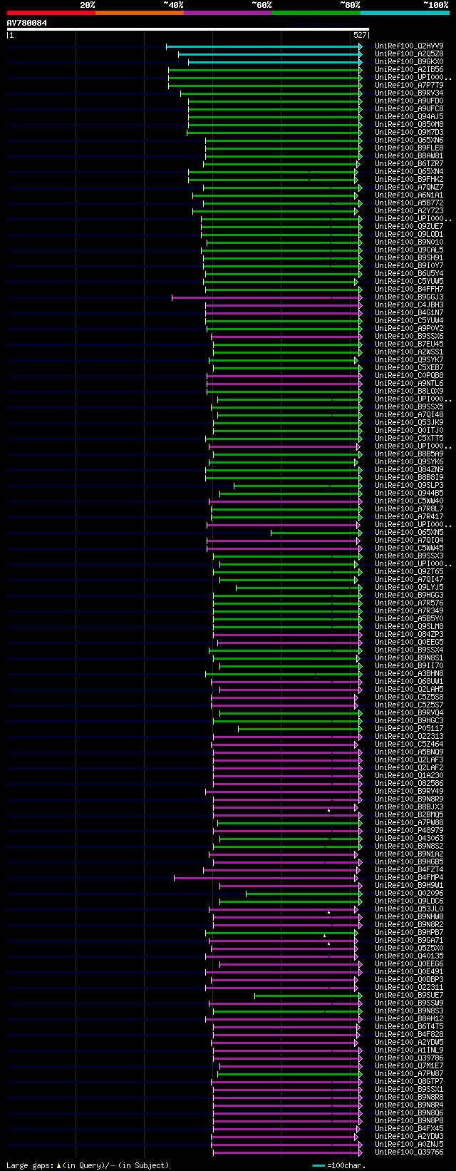Click the UniRef100_A7R8L7 label

(409, 509)
